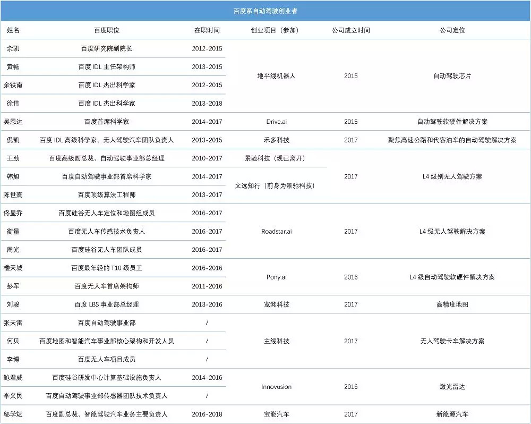Click the cell L4 级无人驾驶解决方案
Screen dimensions: 531x424
click(x=452, y=232)
